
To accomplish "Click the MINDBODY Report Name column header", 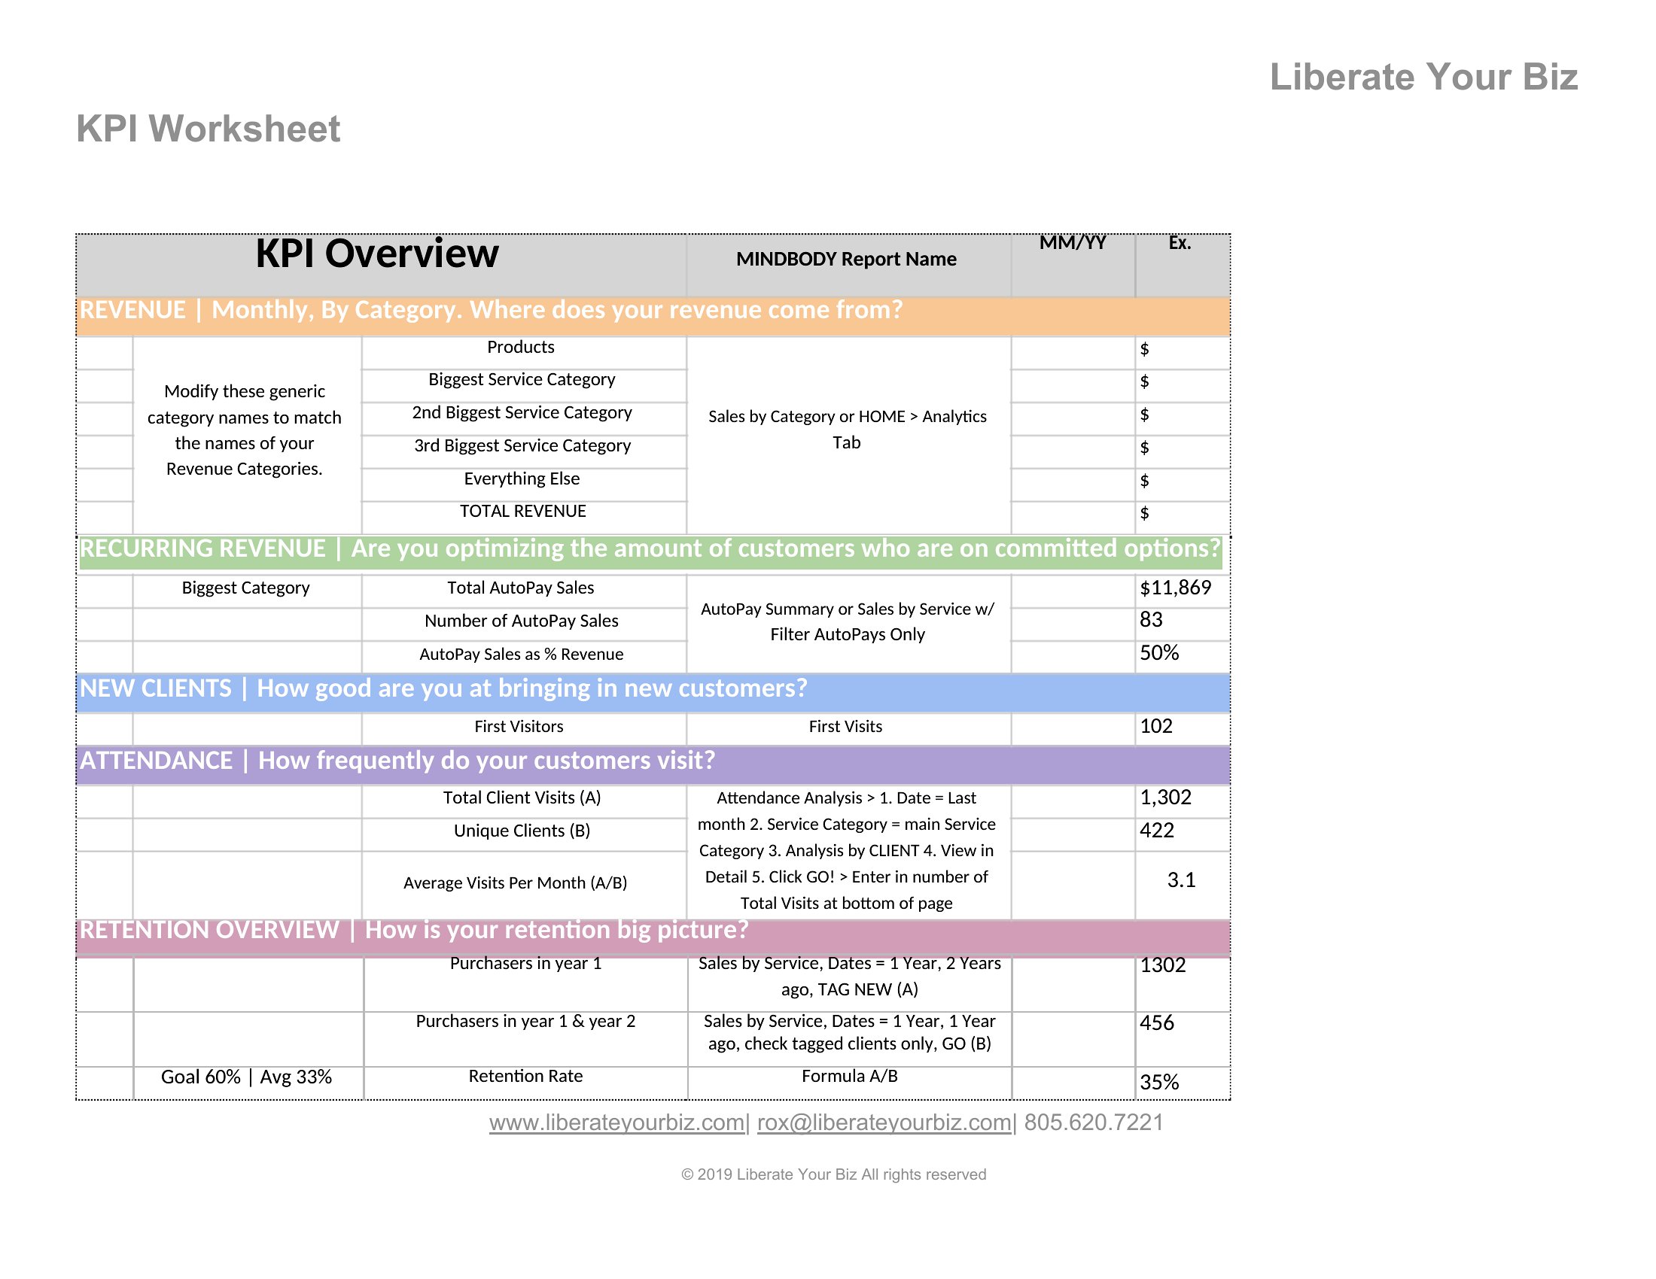I will tap(846, 259).
